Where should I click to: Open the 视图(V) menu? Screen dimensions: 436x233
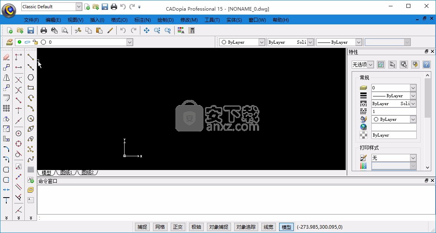coord(75,20)
